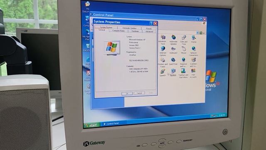The height and width of the screenshot is (150, 266).
Task: Switch to the Hardware tab
Action: [135, 31]
